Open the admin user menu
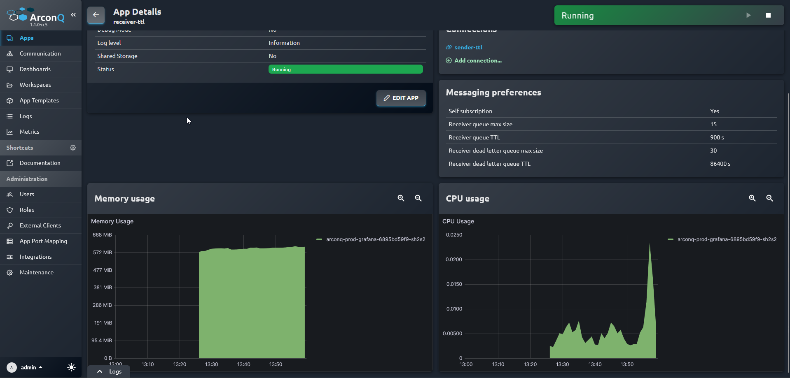This screenshot has width=790, height=378. point(32,367)
